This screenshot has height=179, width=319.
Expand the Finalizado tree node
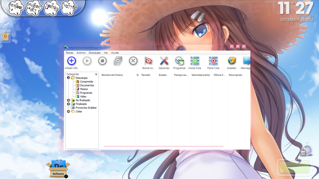68,104
